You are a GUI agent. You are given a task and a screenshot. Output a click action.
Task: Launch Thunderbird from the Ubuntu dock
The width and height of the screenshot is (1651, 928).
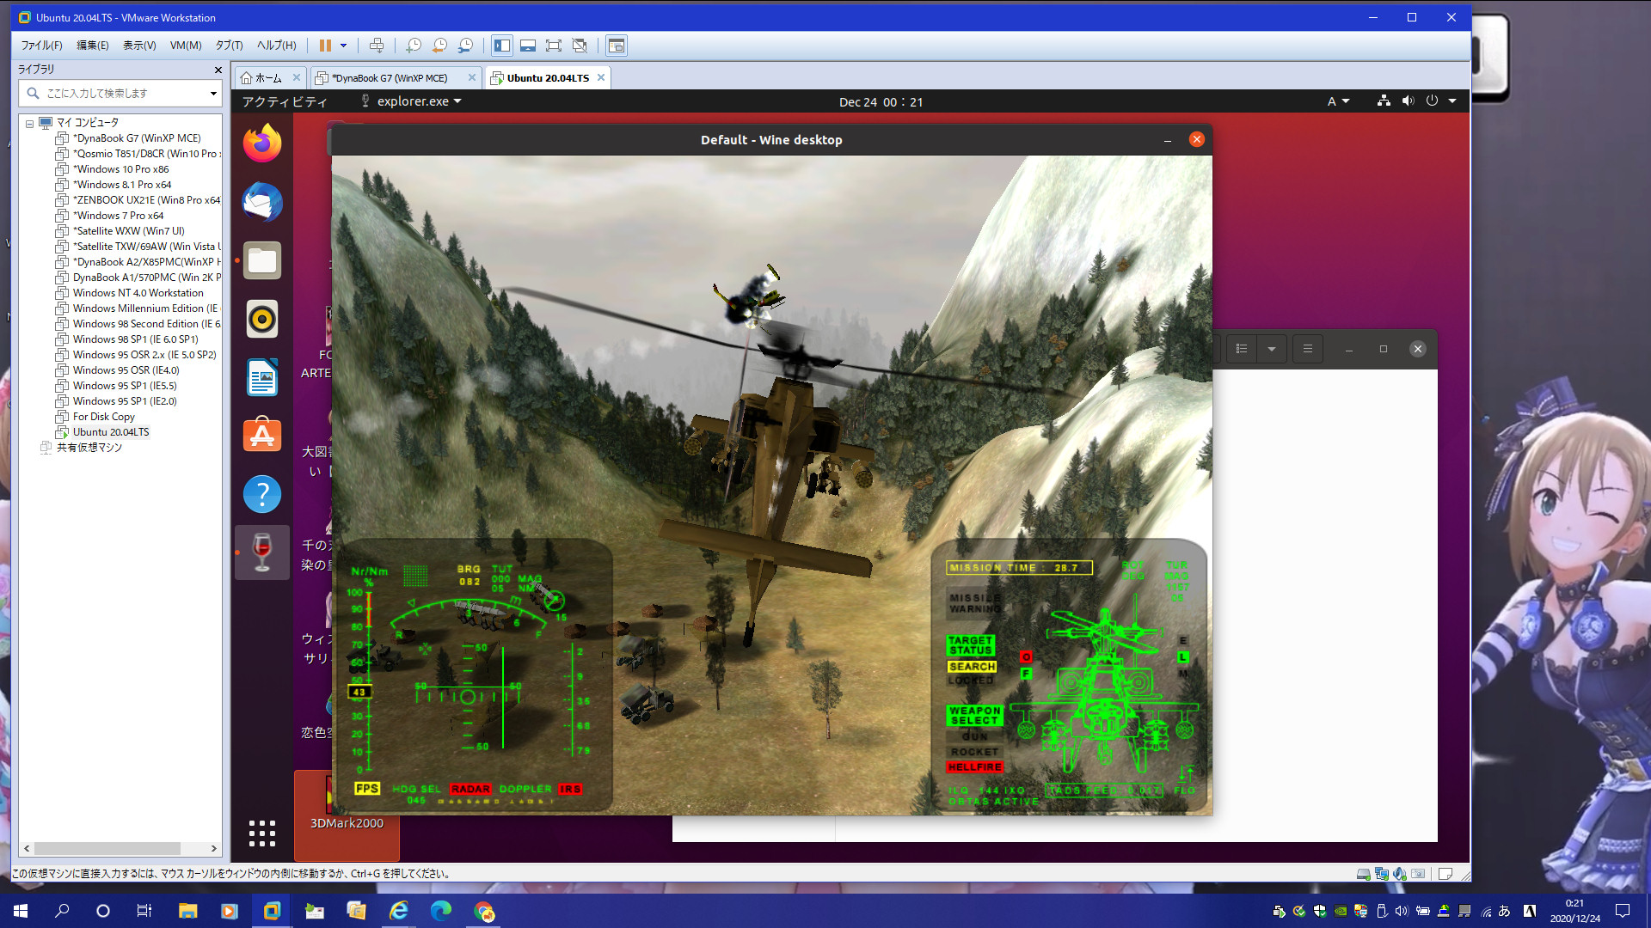262,202
